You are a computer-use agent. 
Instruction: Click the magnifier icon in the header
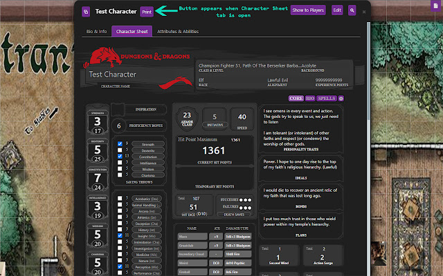[352, 11]
